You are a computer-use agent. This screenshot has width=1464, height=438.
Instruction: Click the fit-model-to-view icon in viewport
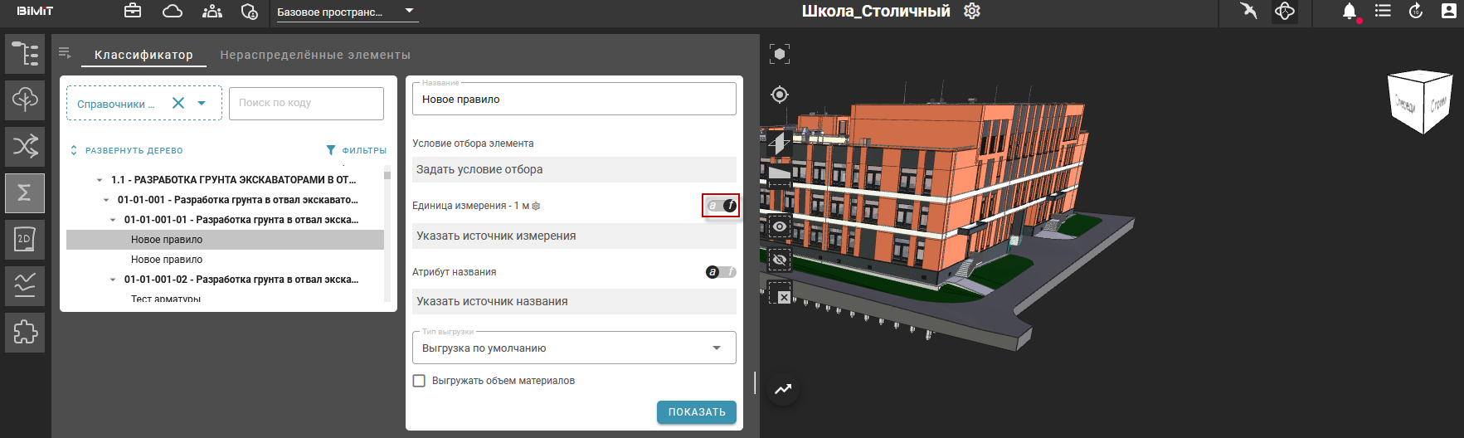(x=780, y=55)
